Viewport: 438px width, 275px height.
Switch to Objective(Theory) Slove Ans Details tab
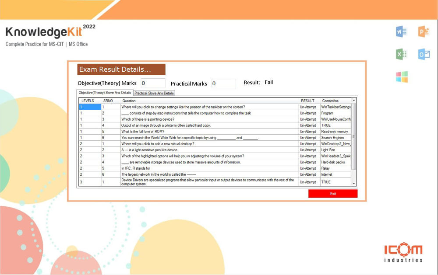(x=105, y=93)
